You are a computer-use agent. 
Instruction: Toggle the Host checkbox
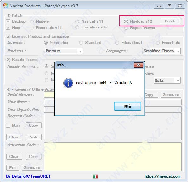[x=8, y=28]
